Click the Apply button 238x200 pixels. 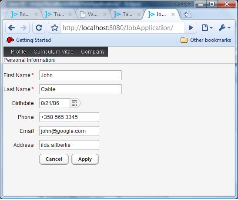(x=85, y=159)
